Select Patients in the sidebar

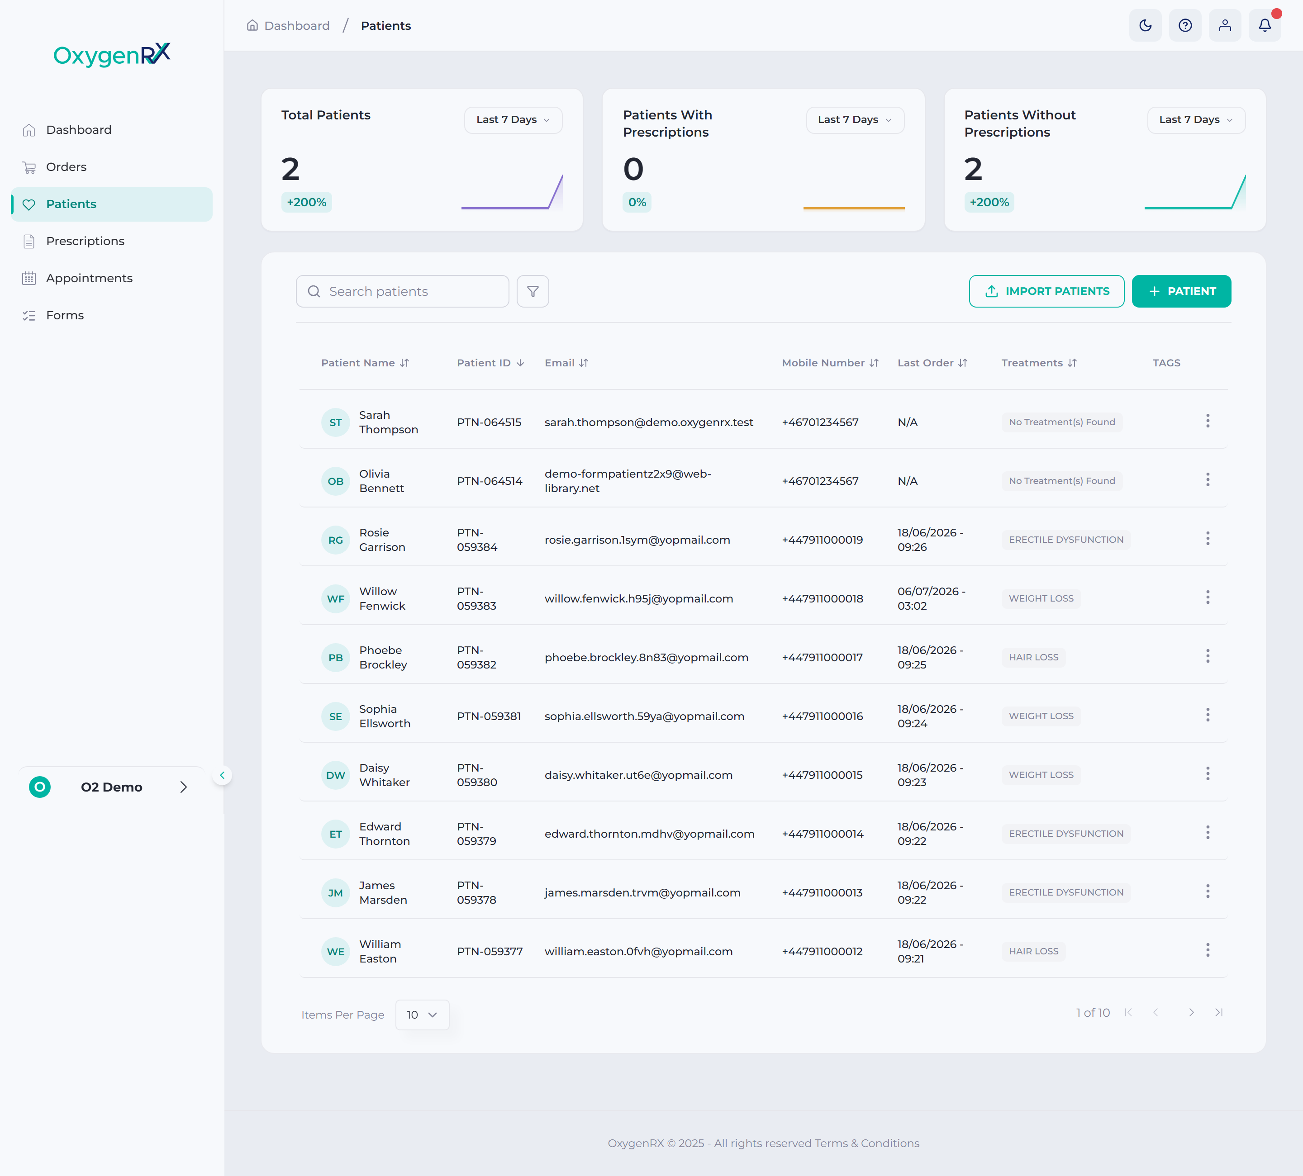tap(112, 204)
